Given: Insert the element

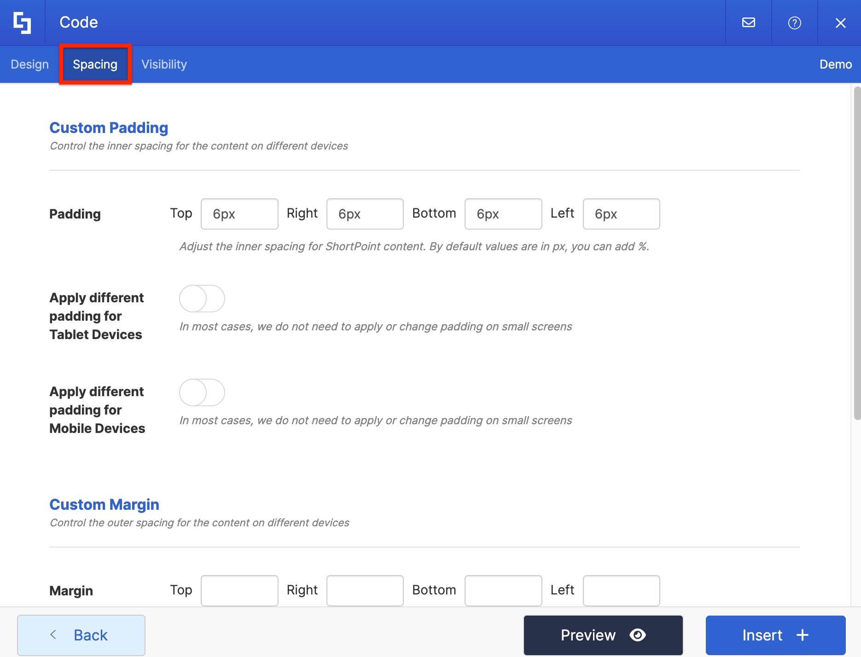Looking at the screenshot, I should (775, 635).
